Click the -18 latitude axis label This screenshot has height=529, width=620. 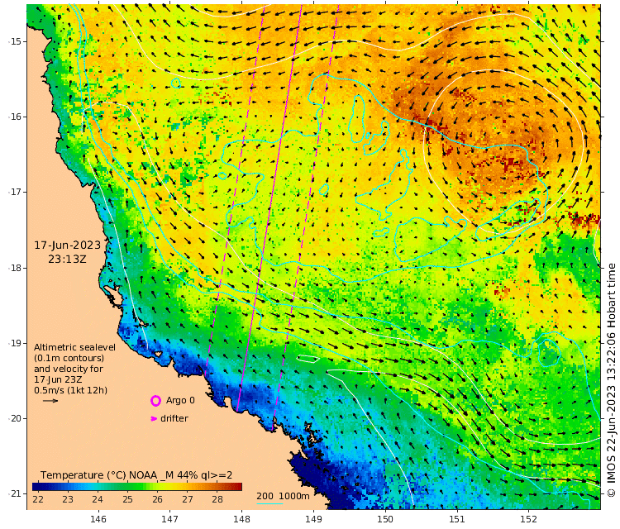[15, 268]
